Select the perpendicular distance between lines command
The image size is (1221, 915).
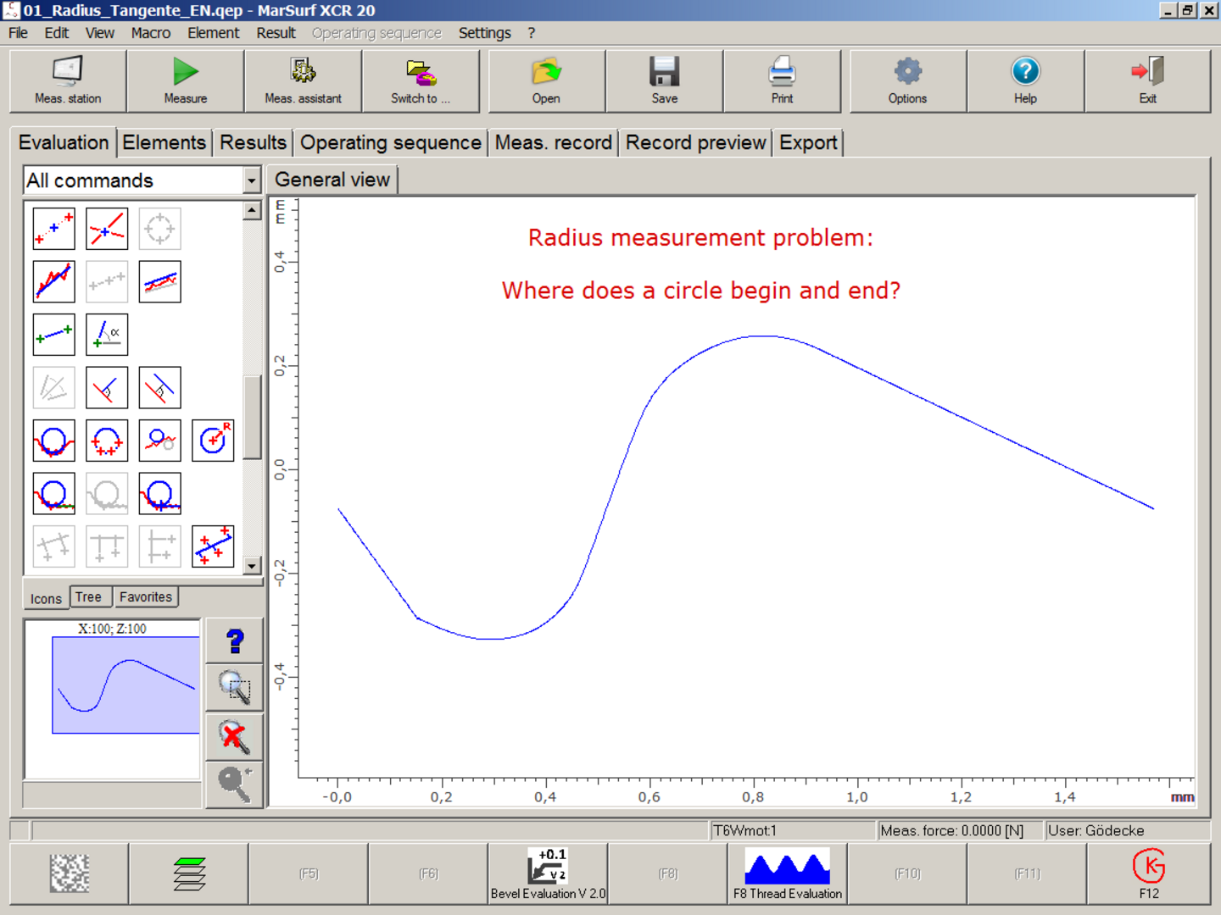pos(159,387)
